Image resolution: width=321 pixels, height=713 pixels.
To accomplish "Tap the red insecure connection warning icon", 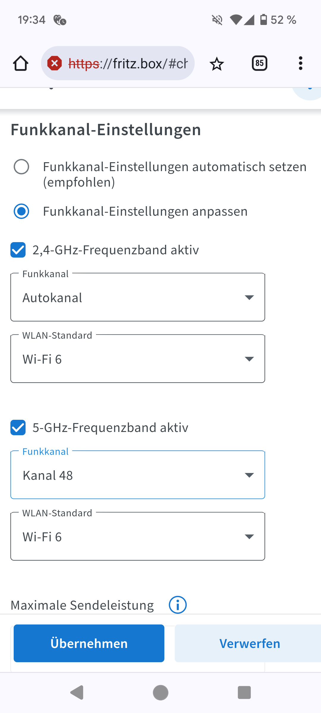I will point(55,63).
